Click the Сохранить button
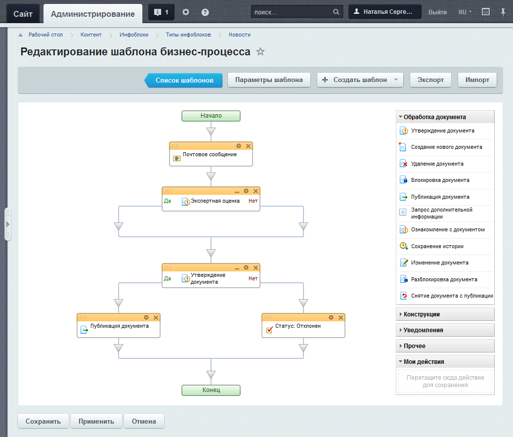This screenshot has height=437, width=513. click(43, 422)
